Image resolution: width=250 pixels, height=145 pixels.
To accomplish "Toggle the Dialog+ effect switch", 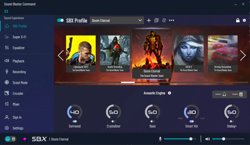I will click(232, 121).
